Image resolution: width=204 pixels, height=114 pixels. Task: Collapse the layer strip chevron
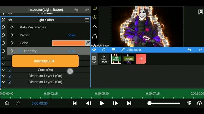(x=94, y=62)
